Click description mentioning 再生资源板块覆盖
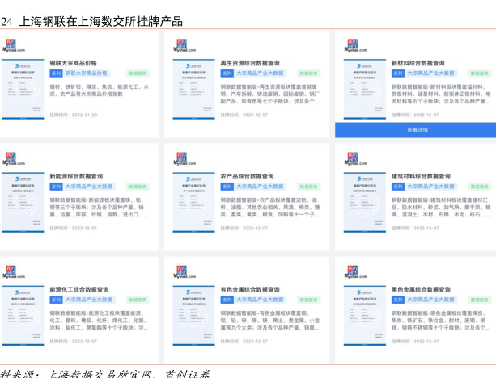496x378 pixels. coord(270,94)
